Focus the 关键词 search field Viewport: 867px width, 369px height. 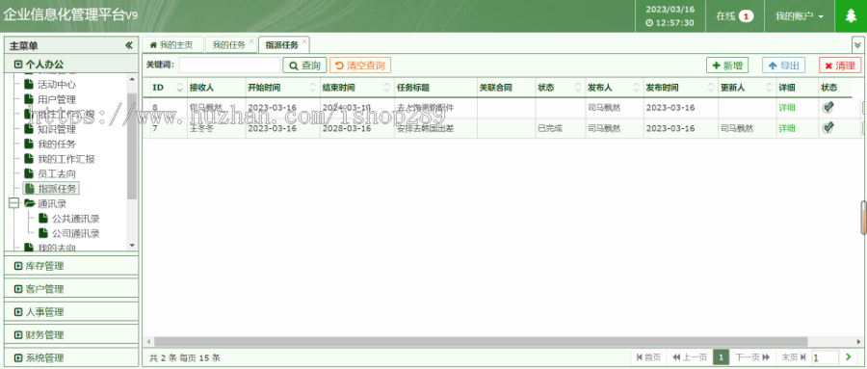pyautogui.click(x=229, y=66)
